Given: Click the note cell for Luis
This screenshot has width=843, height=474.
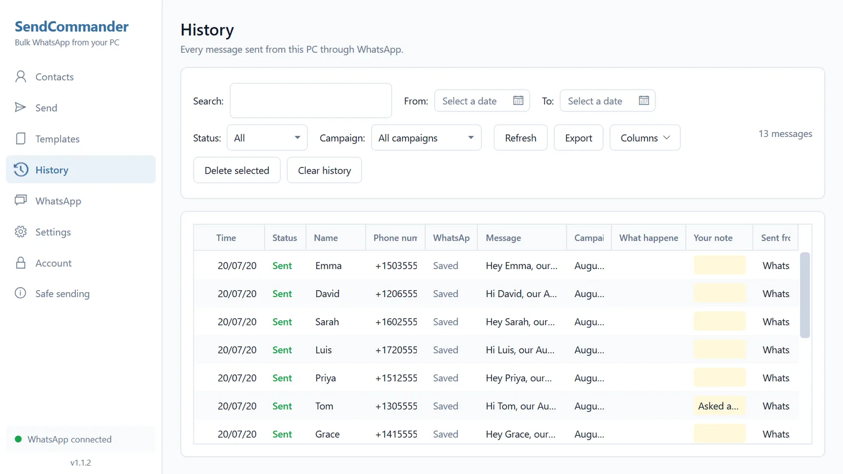Looking at the screenshot, I should pos(720,350).
